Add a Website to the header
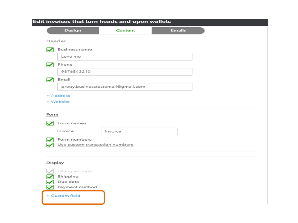The image size is (298, 223). click(58, 102)
